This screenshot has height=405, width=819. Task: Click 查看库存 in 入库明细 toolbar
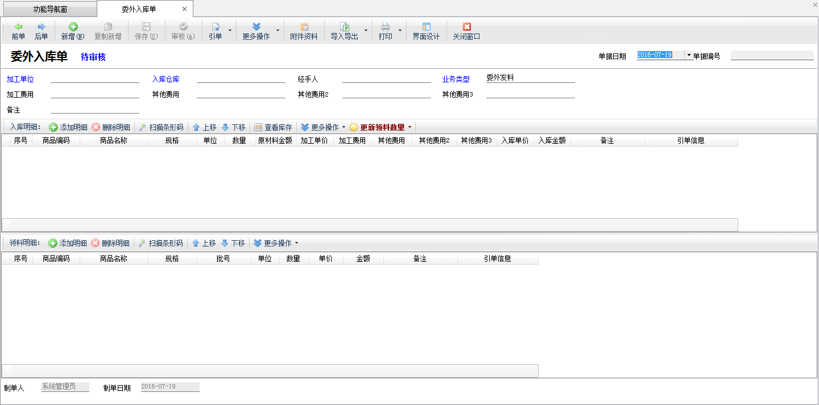(272, 127)
